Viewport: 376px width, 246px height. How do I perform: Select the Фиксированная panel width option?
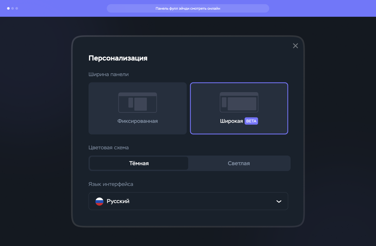(138, 108)
